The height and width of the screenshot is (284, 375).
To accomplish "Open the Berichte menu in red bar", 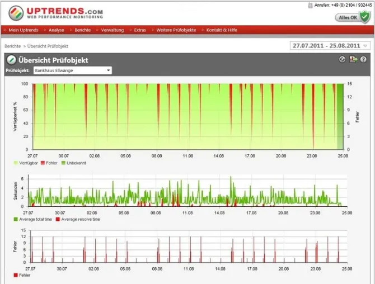I will (82, 30).
